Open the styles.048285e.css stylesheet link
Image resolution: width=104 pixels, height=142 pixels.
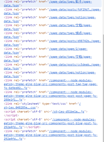point(20,108)
